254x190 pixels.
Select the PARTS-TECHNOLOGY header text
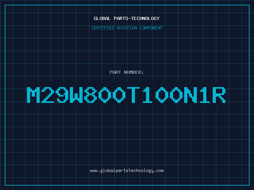tap(137, 18)
